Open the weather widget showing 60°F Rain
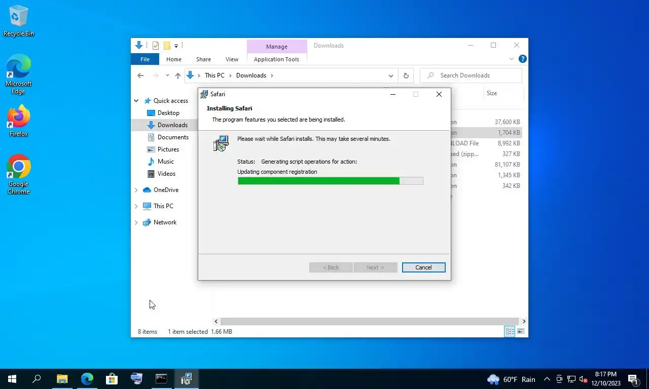649x389 pixels. coord(511,379)
